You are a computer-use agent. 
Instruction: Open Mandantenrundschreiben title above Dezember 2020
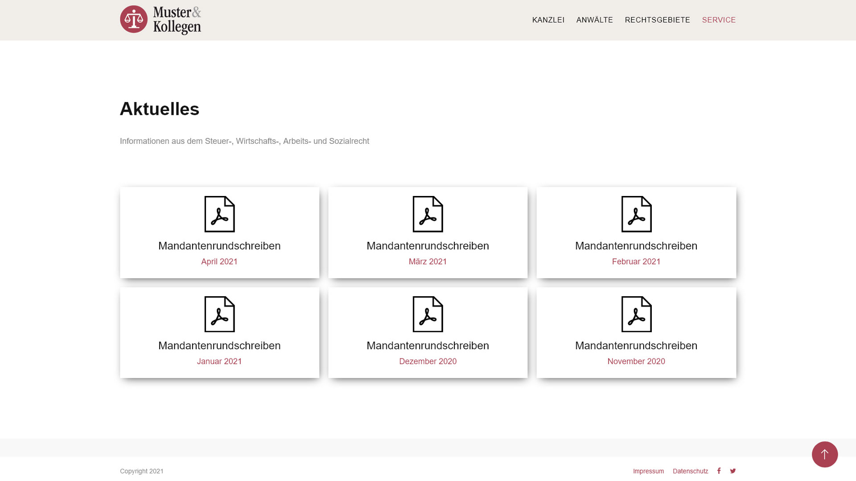428,346
